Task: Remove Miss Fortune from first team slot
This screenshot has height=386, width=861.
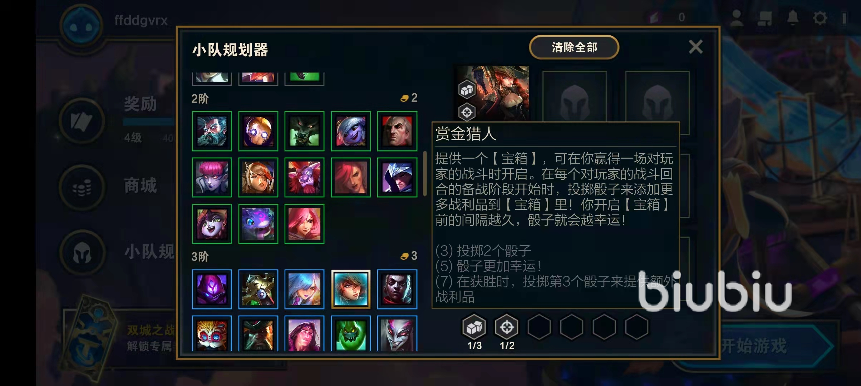Action: [x=492, y=93]
